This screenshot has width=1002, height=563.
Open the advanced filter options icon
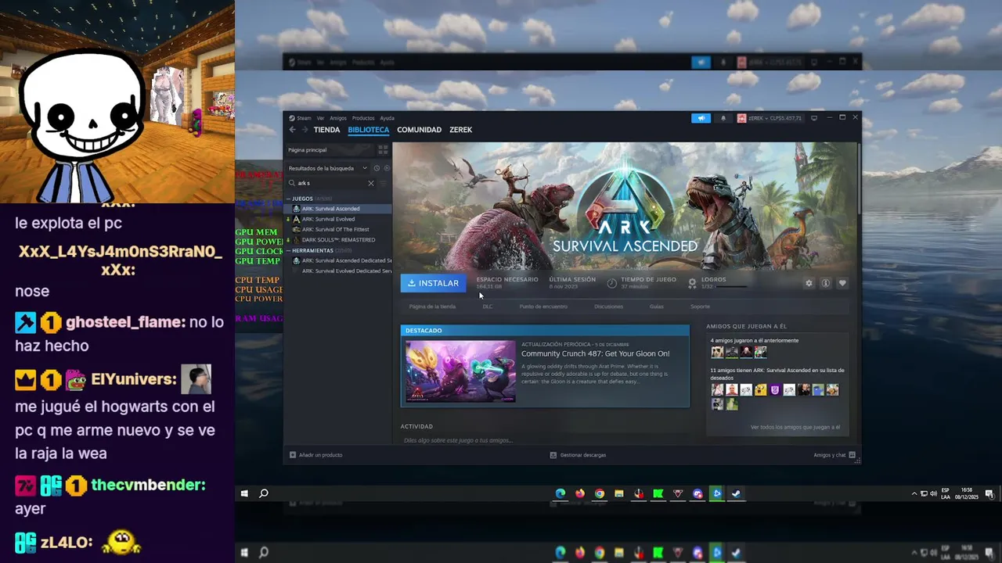coord(384,183)
